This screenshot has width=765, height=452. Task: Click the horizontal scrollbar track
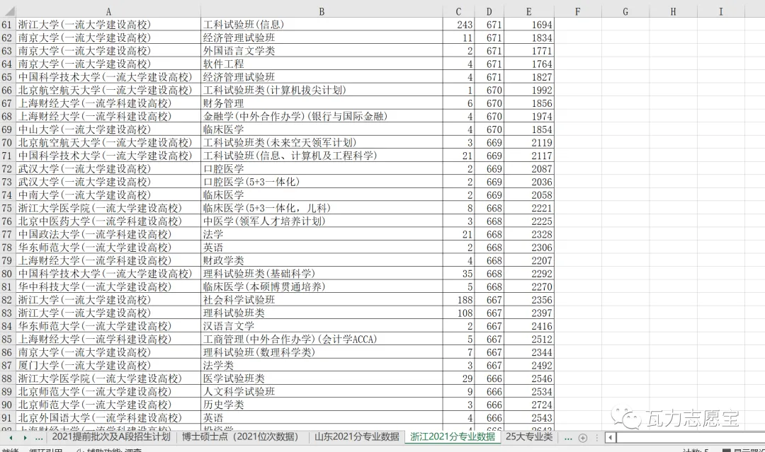(x=691, y=437)
